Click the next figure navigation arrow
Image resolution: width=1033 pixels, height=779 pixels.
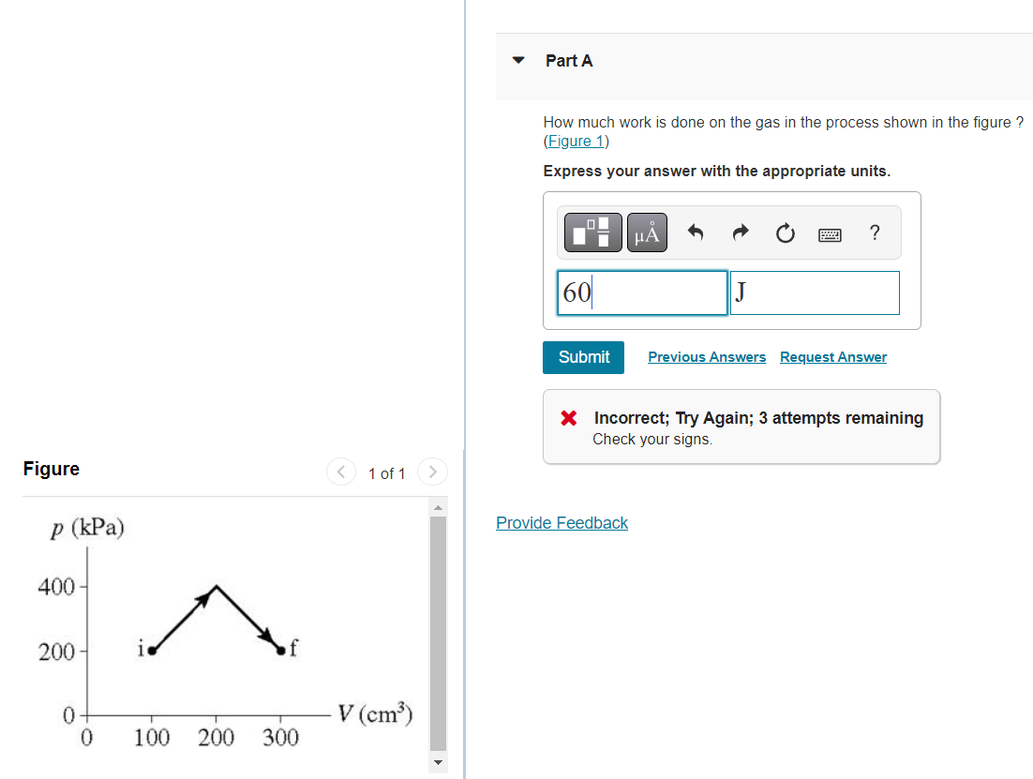pos(432,472)
